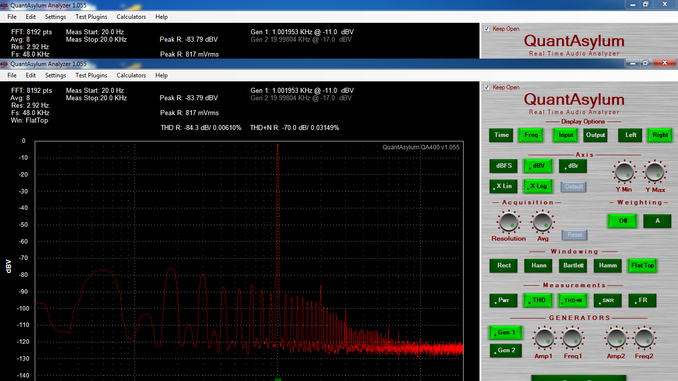Toggle generator Gen 2
The image size is (678, 381).
pyautogui.click(x=506, y=351)
